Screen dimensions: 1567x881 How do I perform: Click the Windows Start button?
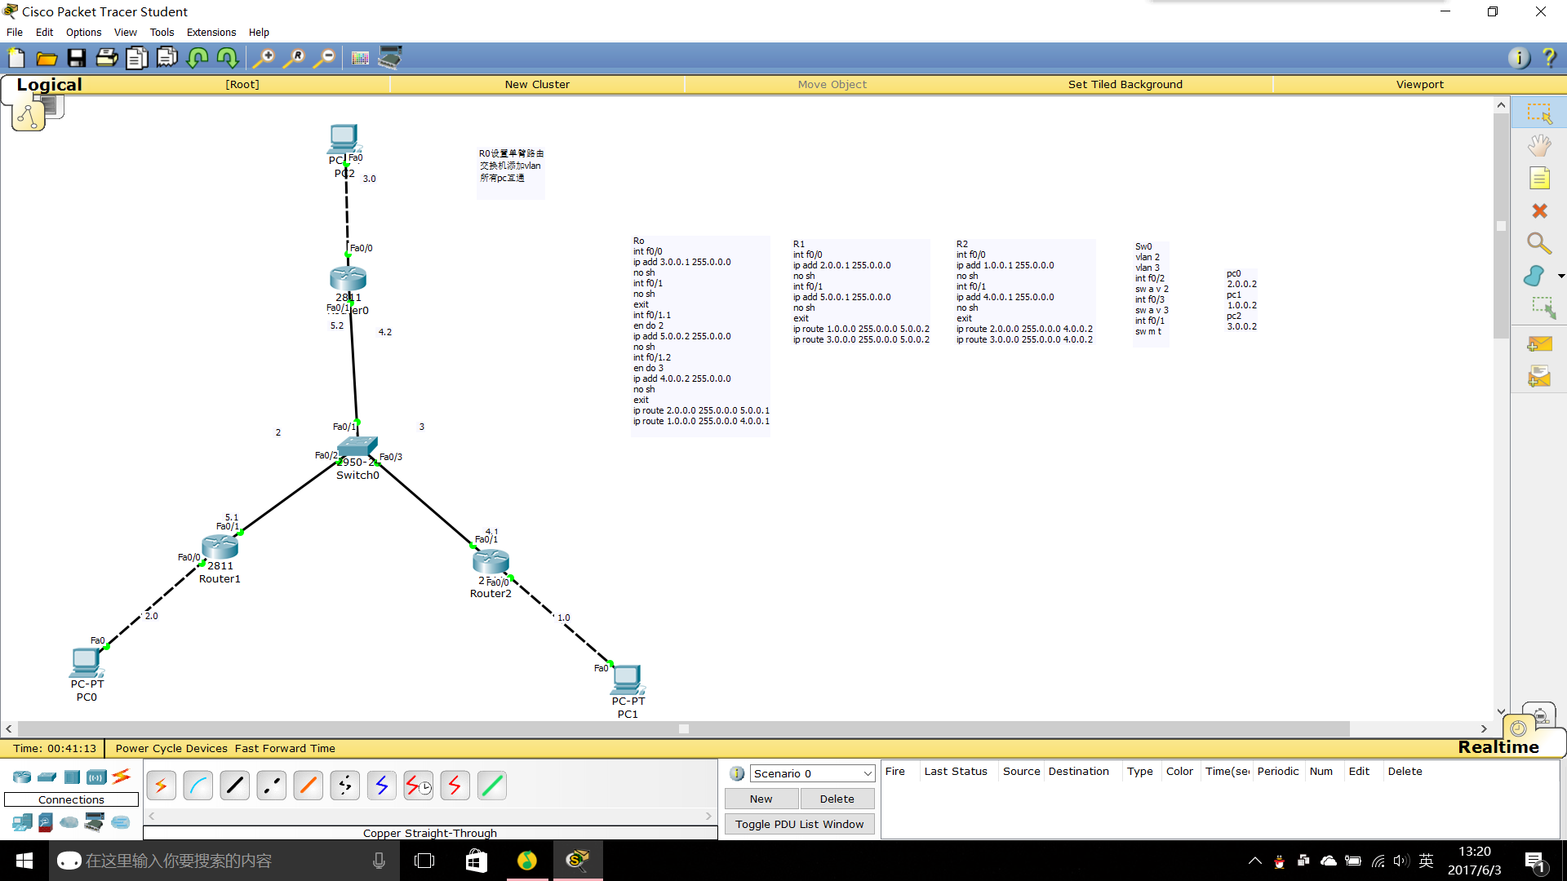click(24, 861)
